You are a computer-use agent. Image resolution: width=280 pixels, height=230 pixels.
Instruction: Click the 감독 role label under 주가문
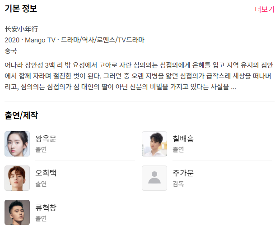pyautogui.click(x=178, y=184)
